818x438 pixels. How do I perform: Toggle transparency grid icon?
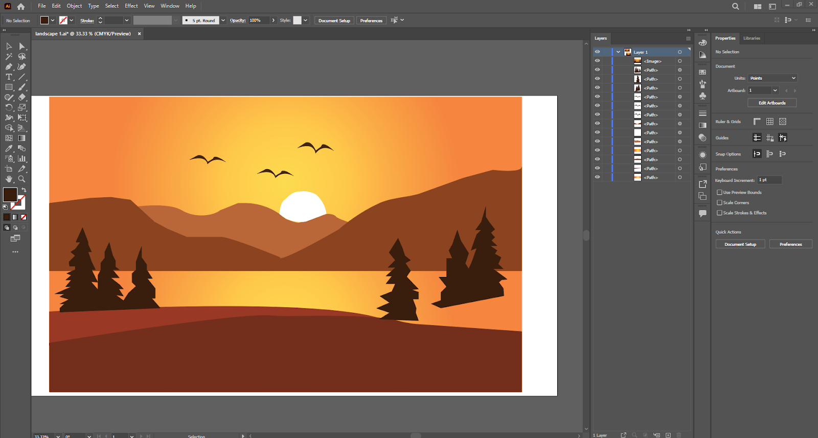[783, 121]
